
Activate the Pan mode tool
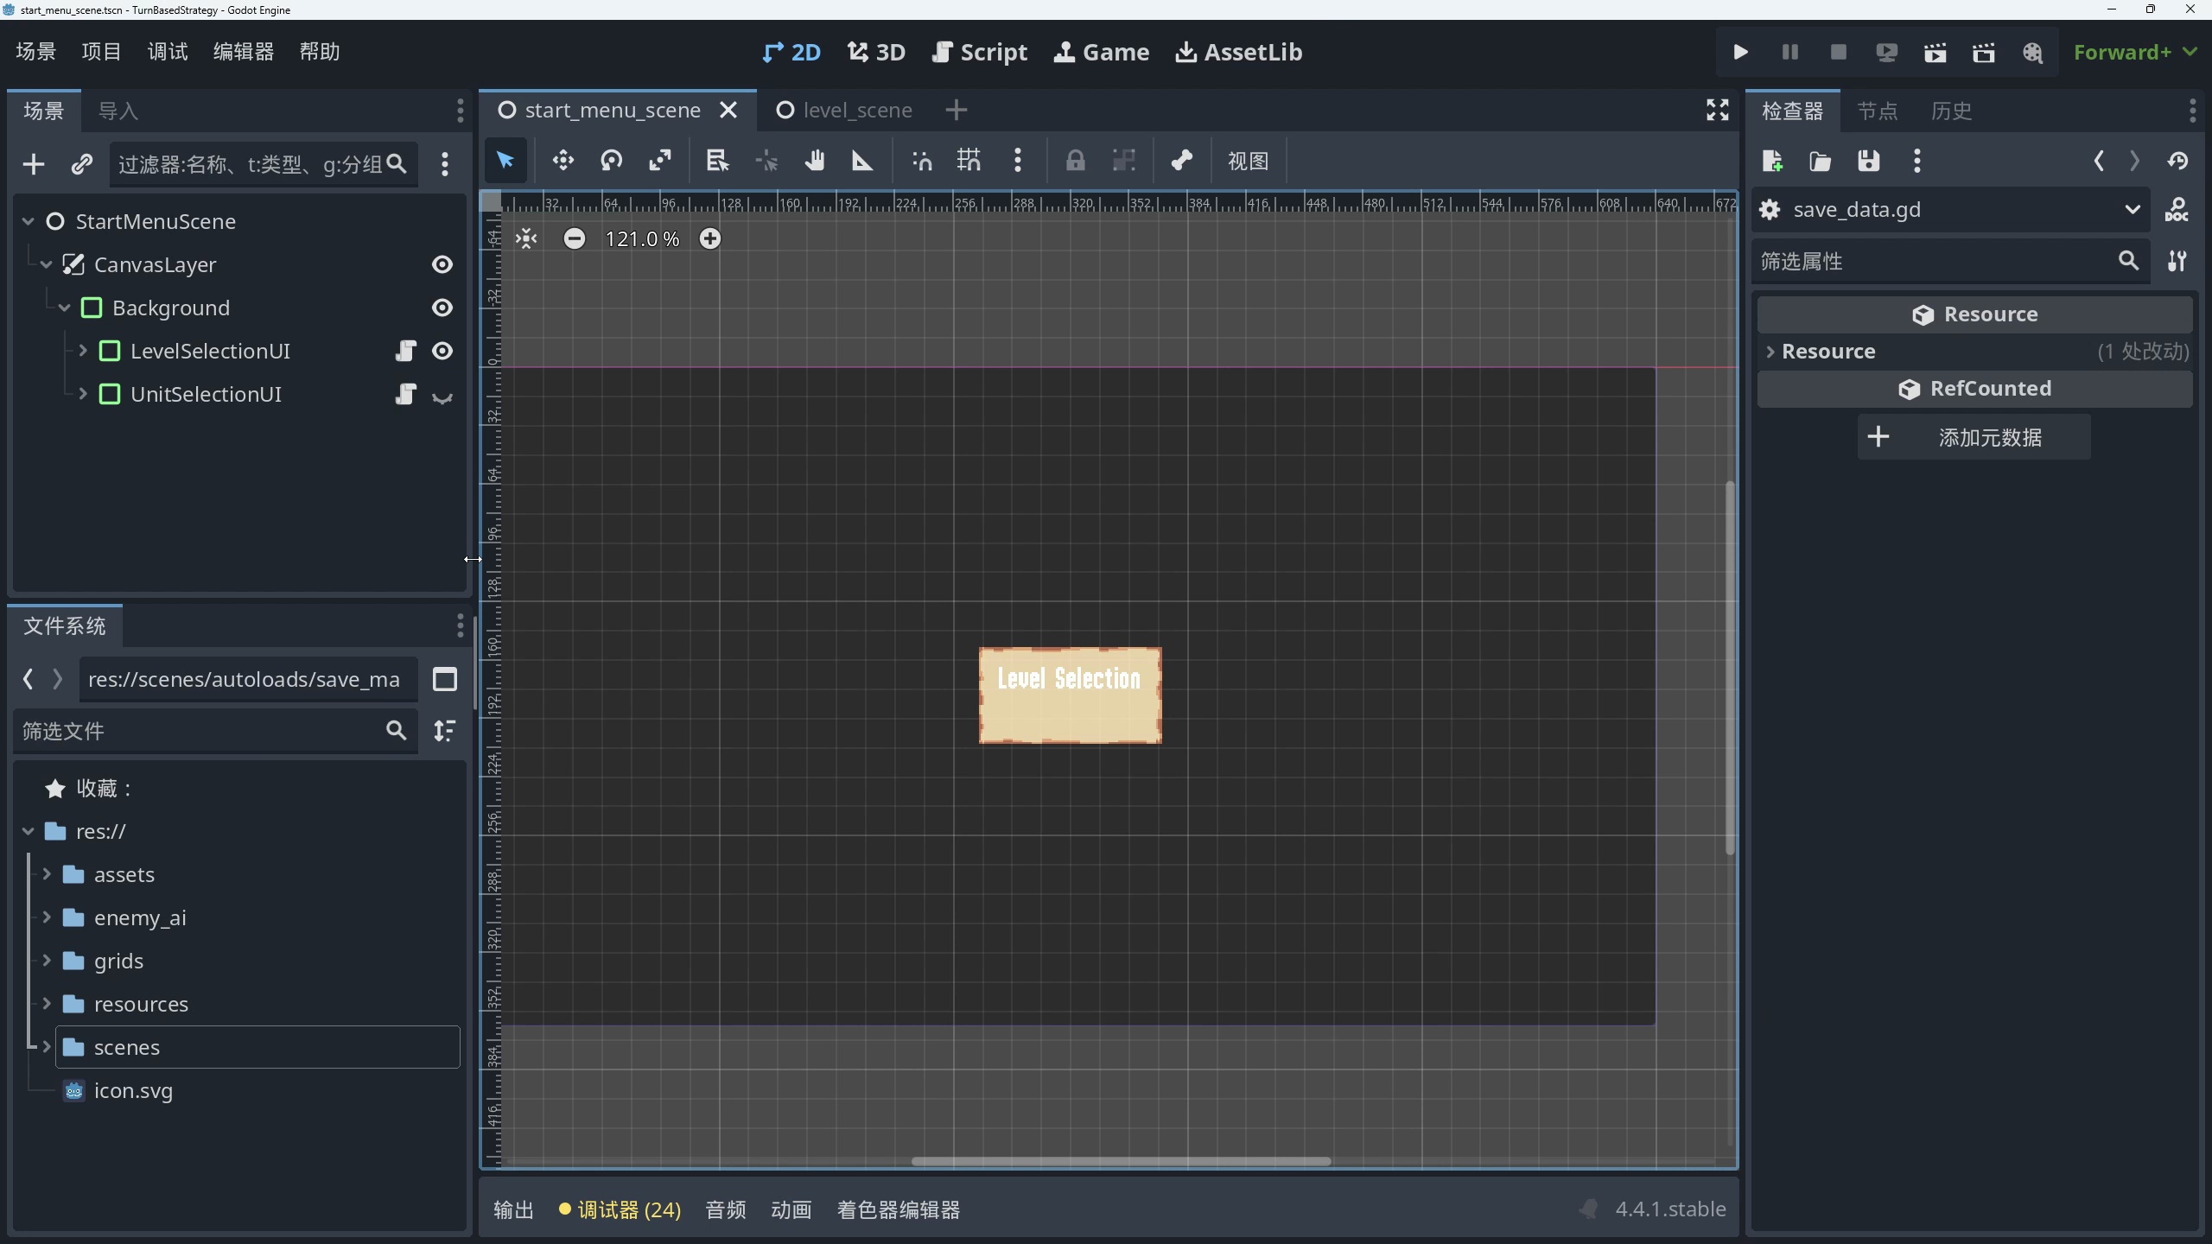[814, 161]
